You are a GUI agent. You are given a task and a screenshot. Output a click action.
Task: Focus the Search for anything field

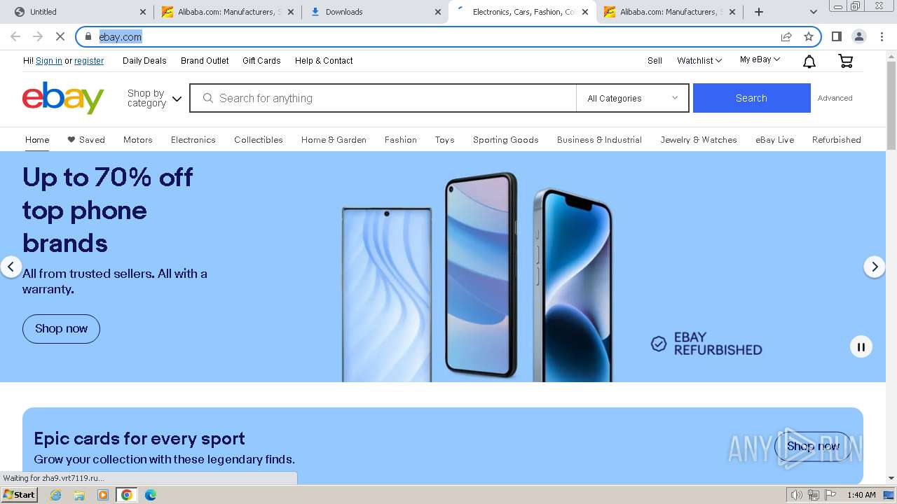[x=383, y=98]
